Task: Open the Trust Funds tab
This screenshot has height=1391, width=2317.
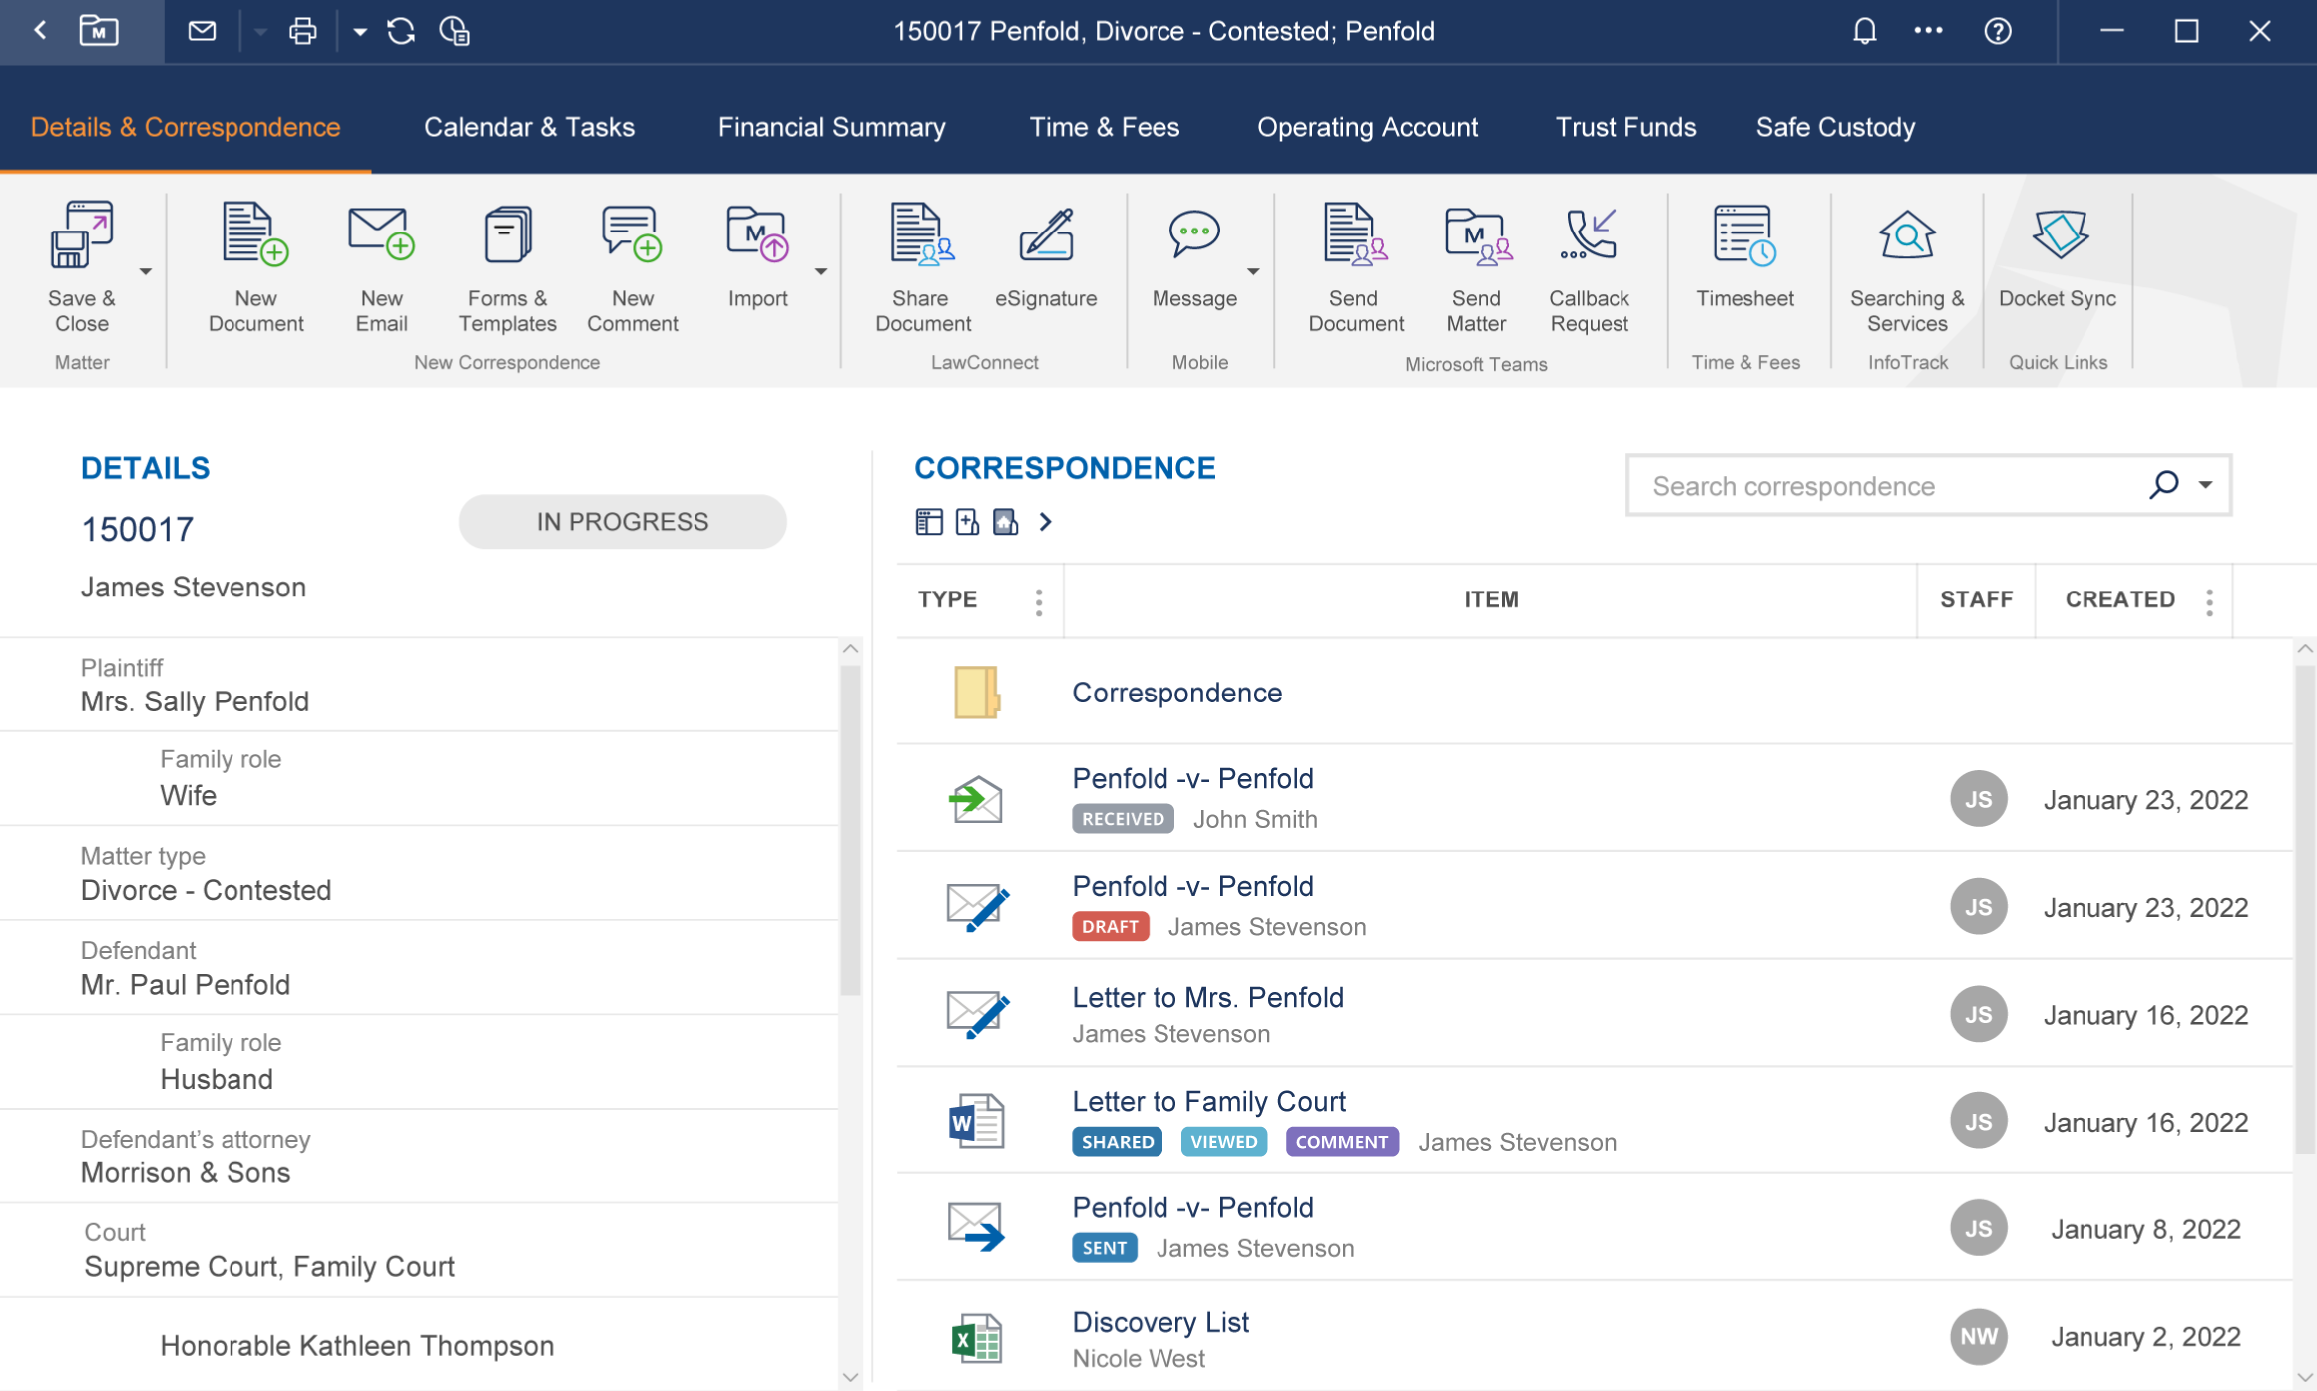Action: pyautogui.click(x=1624, y=127)
